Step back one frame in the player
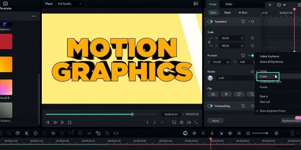301x150 pixels. [48, 122]
